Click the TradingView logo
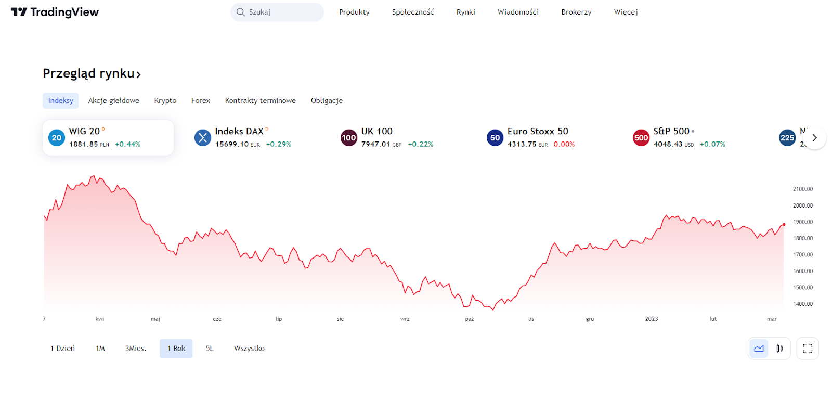The image size is (832, 400). (55, 12)
